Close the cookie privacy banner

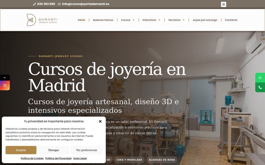pos(100,121)
